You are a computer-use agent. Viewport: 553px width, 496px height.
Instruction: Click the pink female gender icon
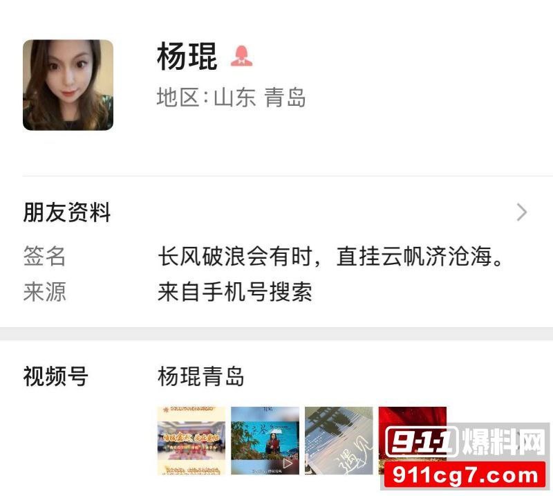click(241, 56)
